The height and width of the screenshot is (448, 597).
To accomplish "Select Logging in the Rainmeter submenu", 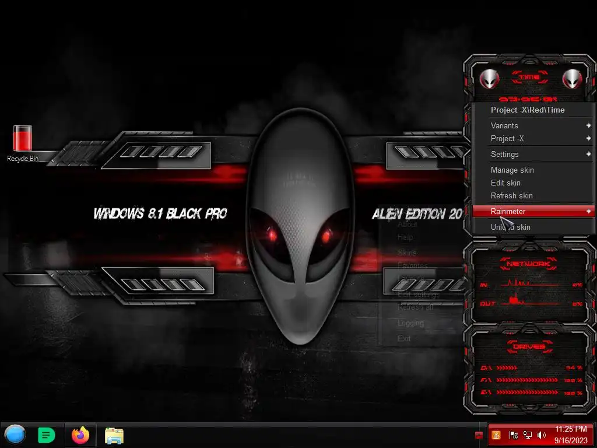I will (x=410, y=323).
